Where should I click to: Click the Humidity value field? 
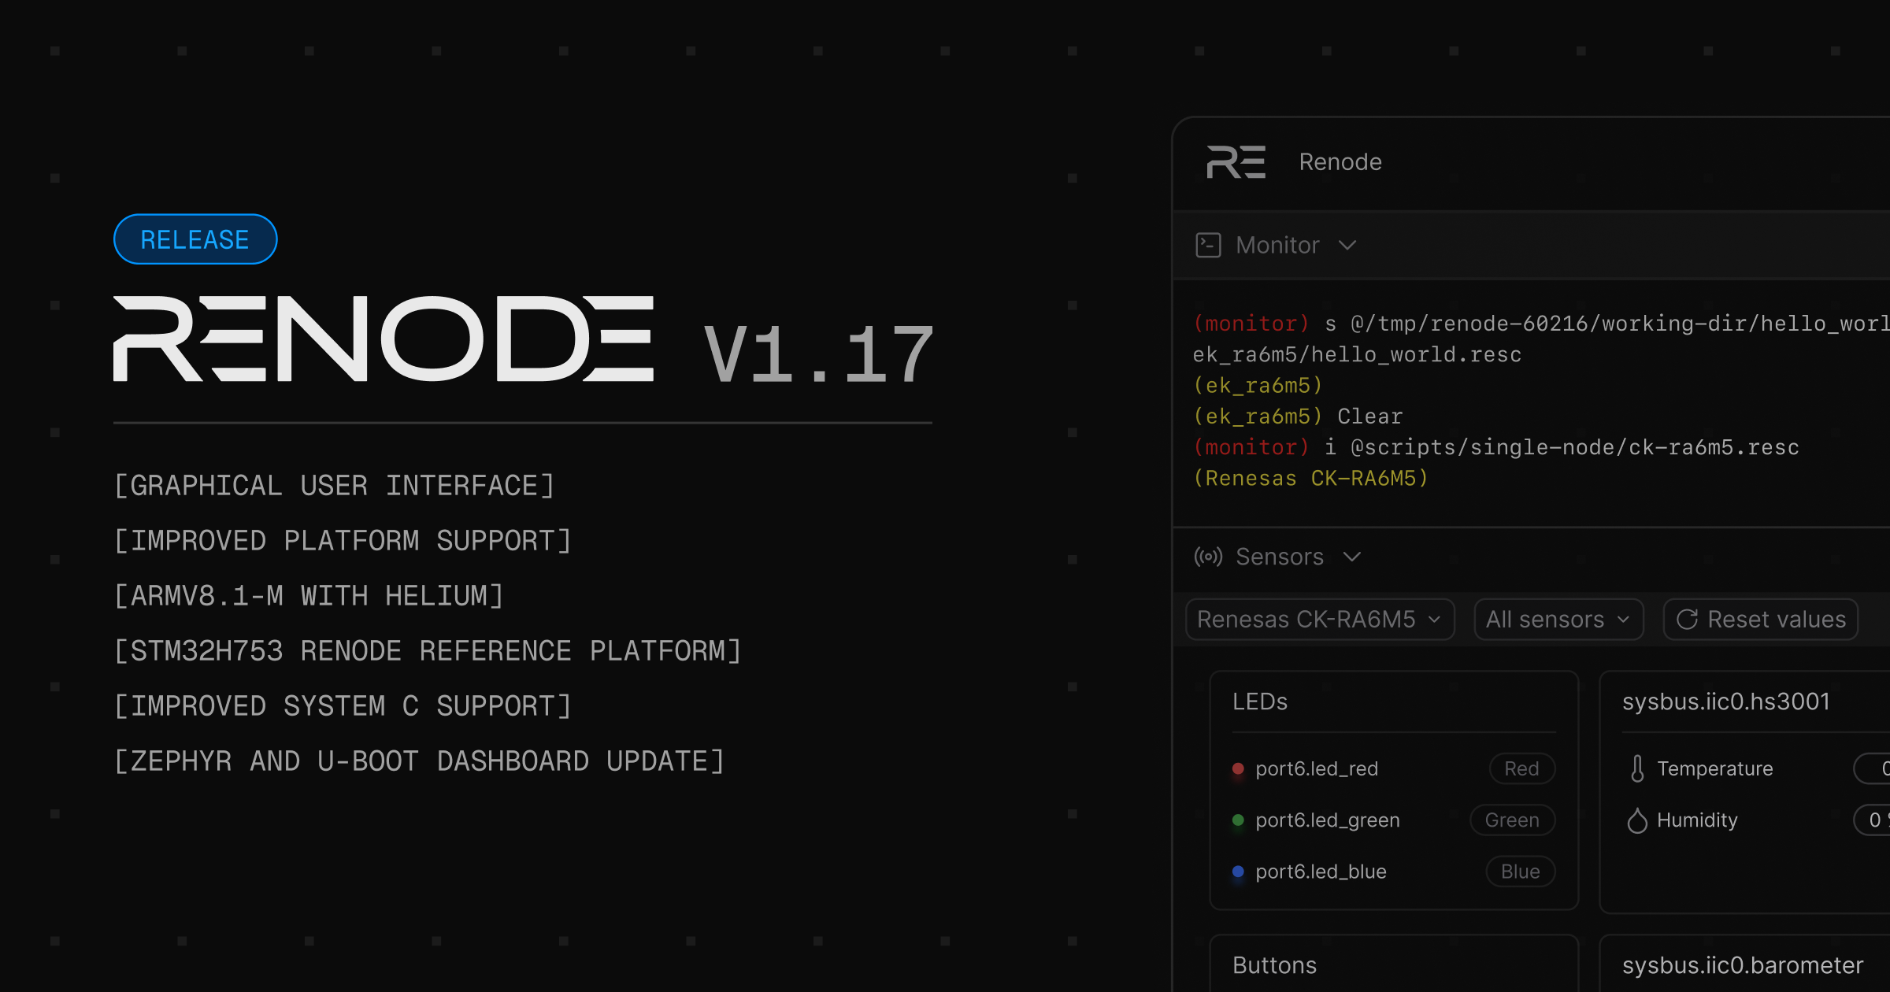click(1872, 820)
